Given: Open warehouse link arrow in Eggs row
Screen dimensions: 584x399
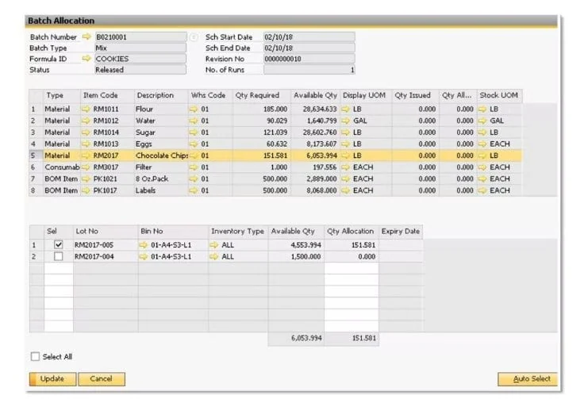Looking at the screenshot, I should point(194,144).
